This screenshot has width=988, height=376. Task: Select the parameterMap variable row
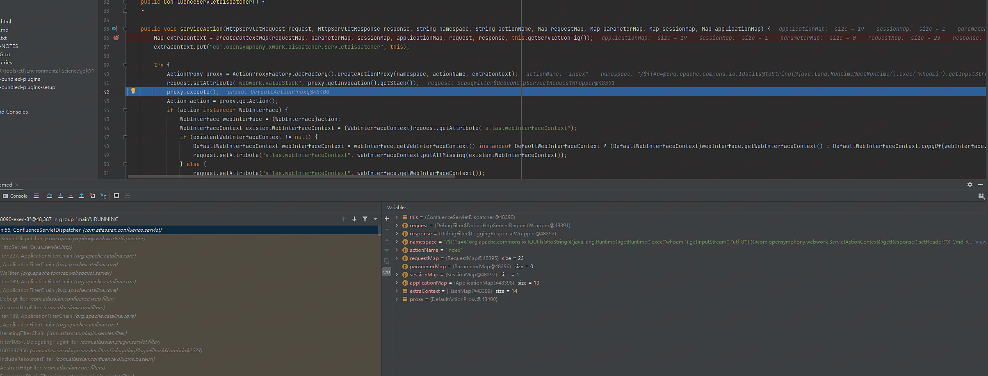[689, 267]
